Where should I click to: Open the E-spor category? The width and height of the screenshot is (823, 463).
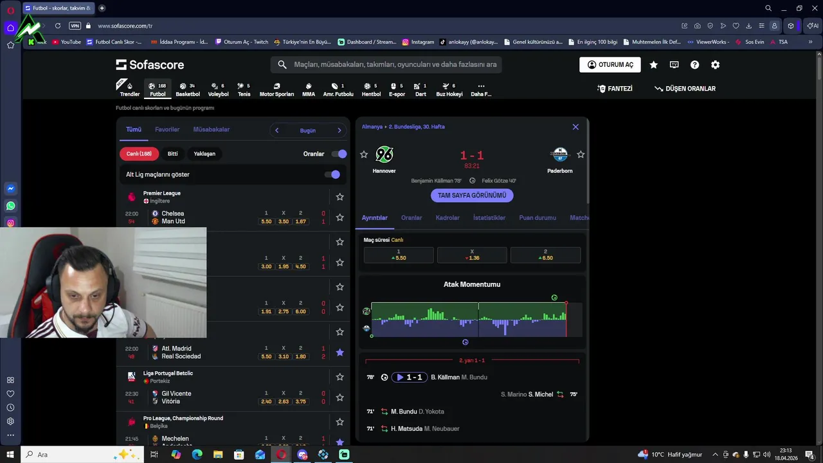397,89
